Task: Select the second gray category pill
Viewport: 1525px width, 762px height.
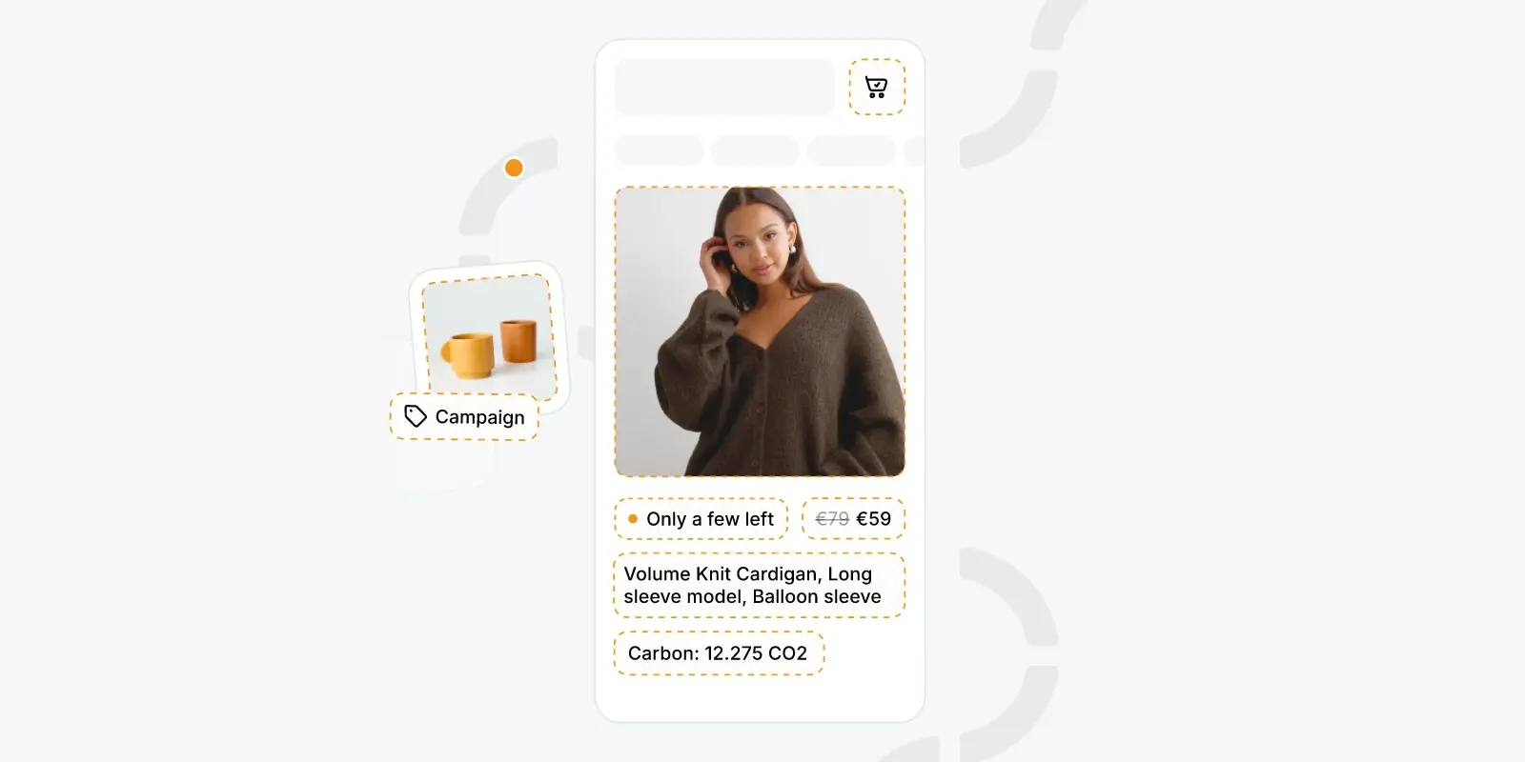Action: [755, 150]
